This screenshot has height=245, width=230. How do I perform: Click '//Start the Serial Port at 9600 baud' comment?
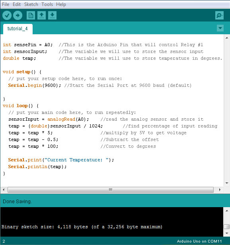click(114, 85)
